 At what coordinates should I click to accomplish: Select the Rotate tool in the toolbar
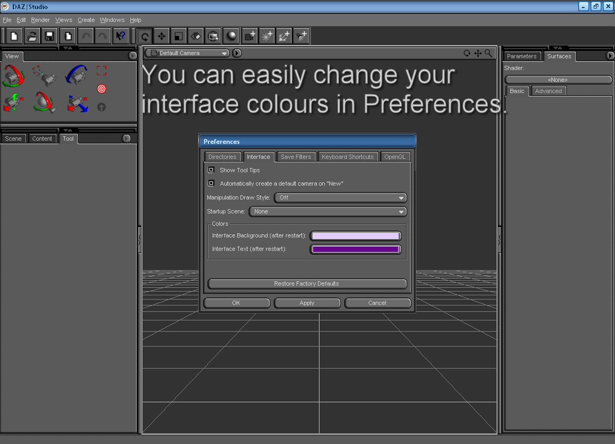point(144,36)
